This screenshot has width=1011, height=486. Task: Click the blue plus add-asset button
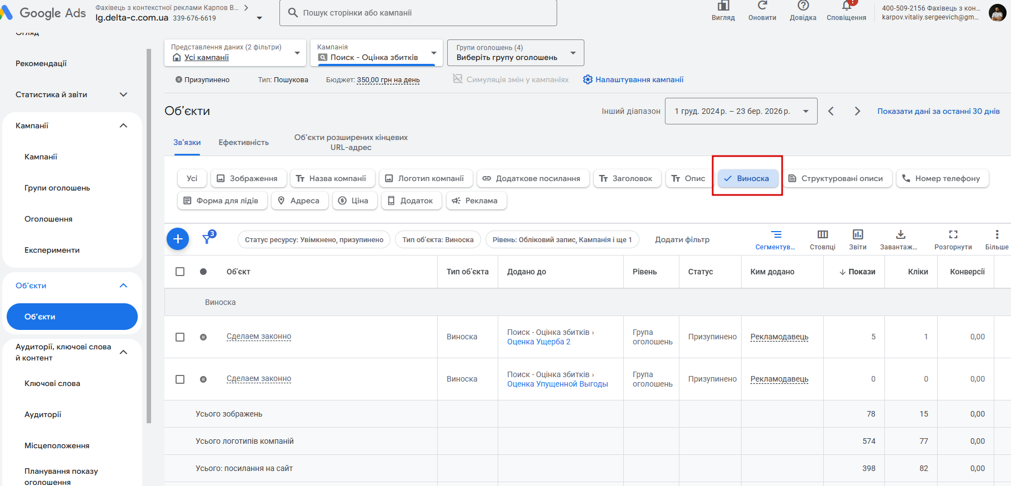pyautogui.click(x=178, y=239)
